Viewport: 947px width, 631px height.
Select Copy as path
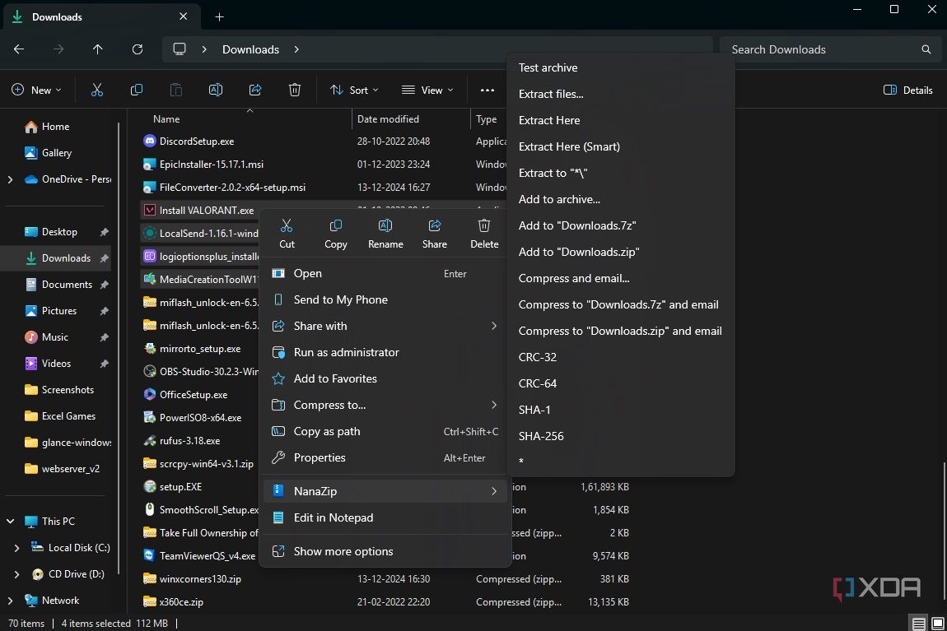pos(385,431)
